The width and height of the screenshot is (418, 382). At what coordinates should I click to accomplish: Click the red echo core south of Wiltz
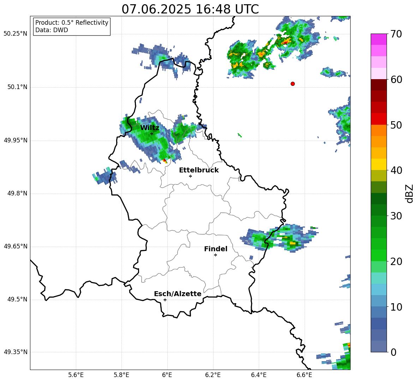point(165,160)
